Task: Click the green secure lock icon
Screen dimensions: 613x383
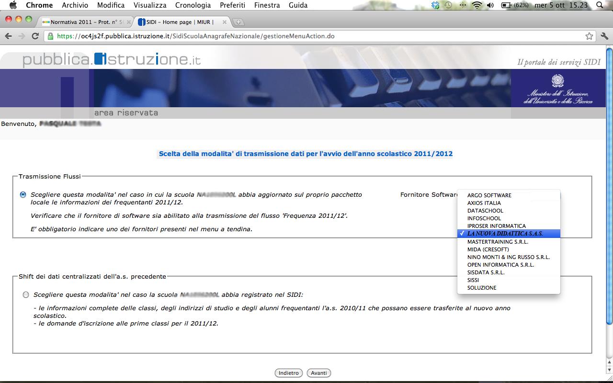Action: coord(50,36)
